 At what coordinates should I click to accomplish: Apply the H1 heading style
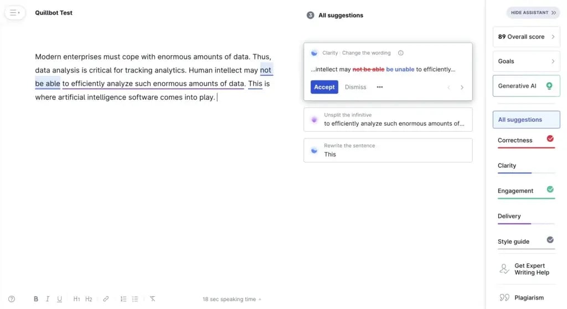(x=76, y=299)
